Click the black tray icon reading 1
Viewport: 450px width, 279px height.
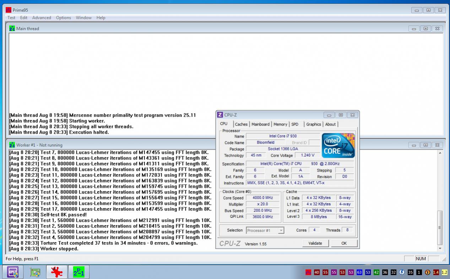[419, 272]
